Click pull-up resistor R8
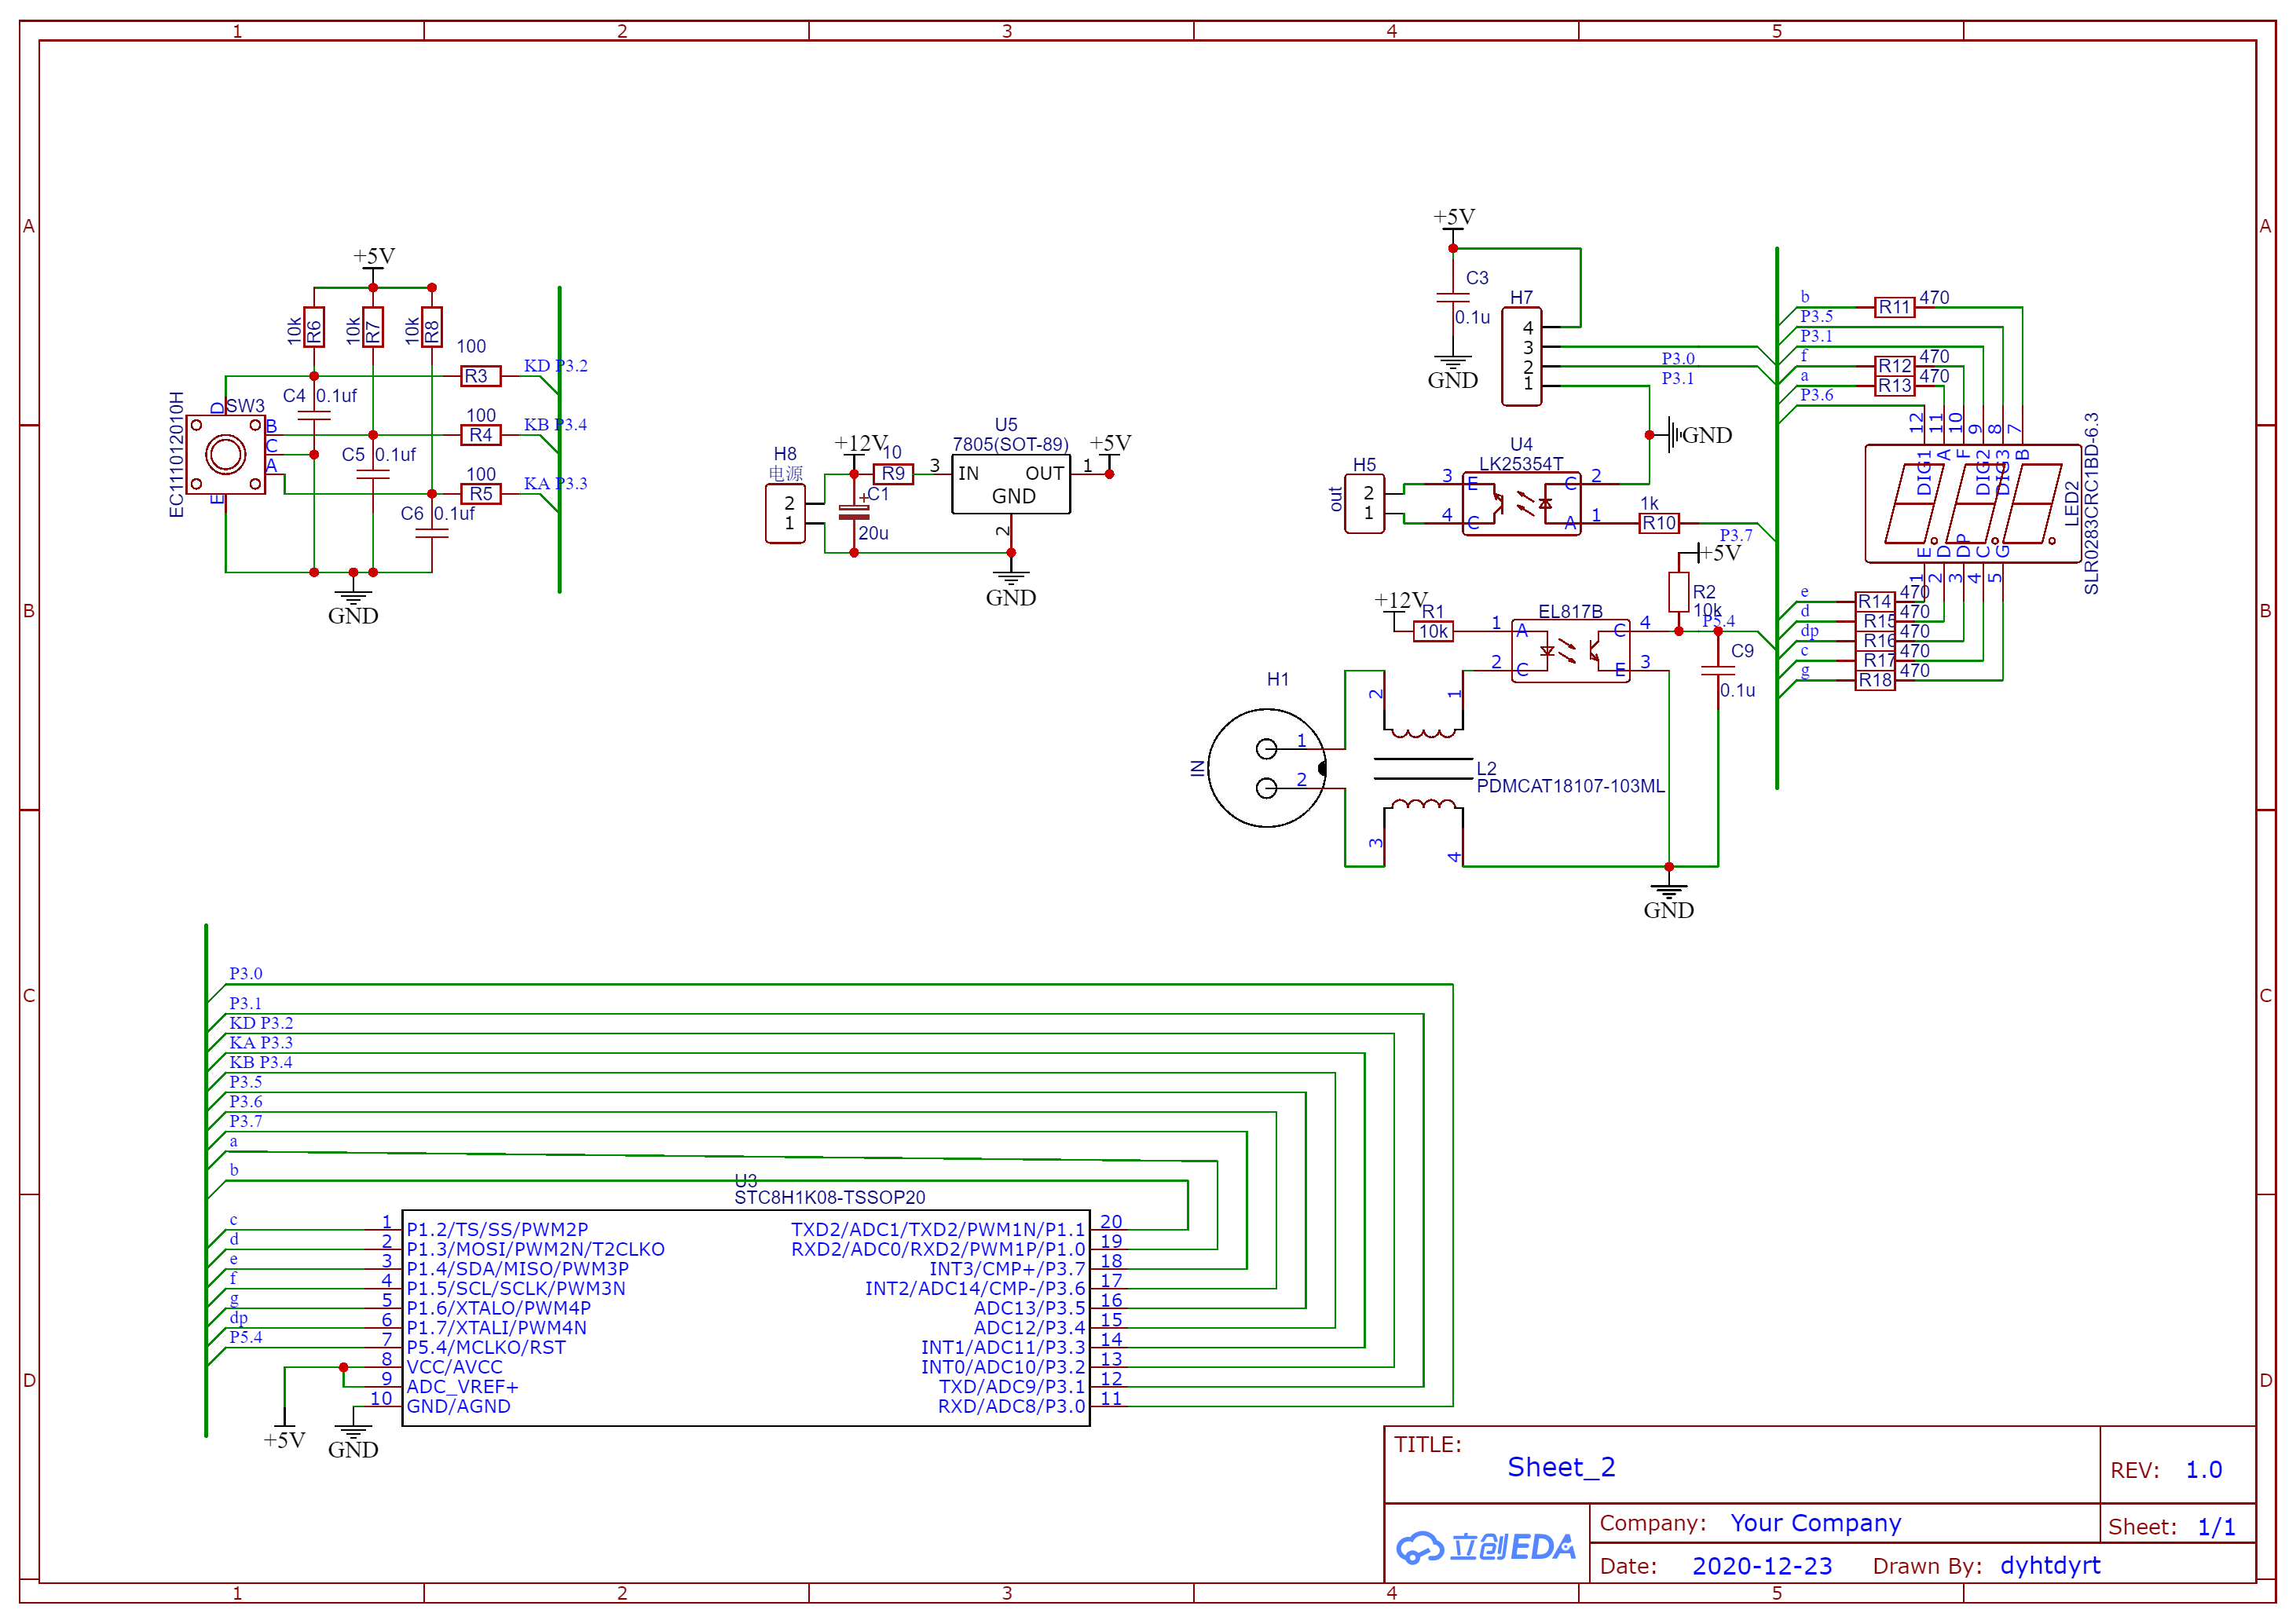 point(432,327)
